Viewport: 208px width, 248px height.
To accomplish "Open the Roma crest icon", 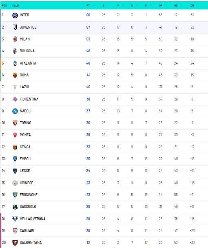I will 15,75.
